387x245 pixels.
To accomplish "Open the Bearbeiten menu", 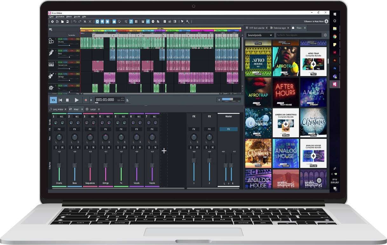I will click(x=60, y=16).
